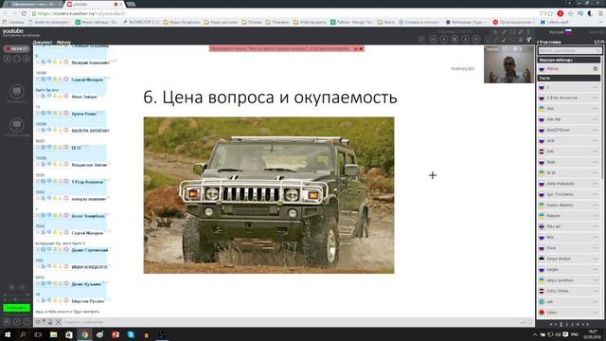Toggle the red recording timer indicator
This screenshot has height=341, width=606.
pyautogui.click(x=17, y=49)
